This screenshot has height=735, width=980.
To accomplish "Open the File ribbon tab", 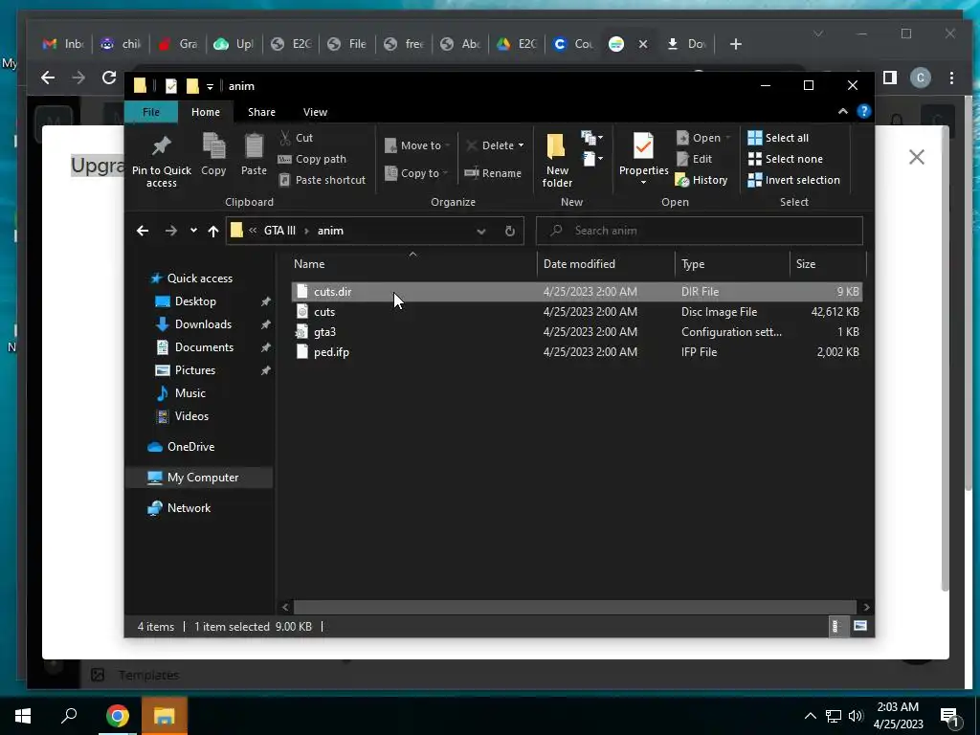I will pyautogui.click(x=151, y=112).
